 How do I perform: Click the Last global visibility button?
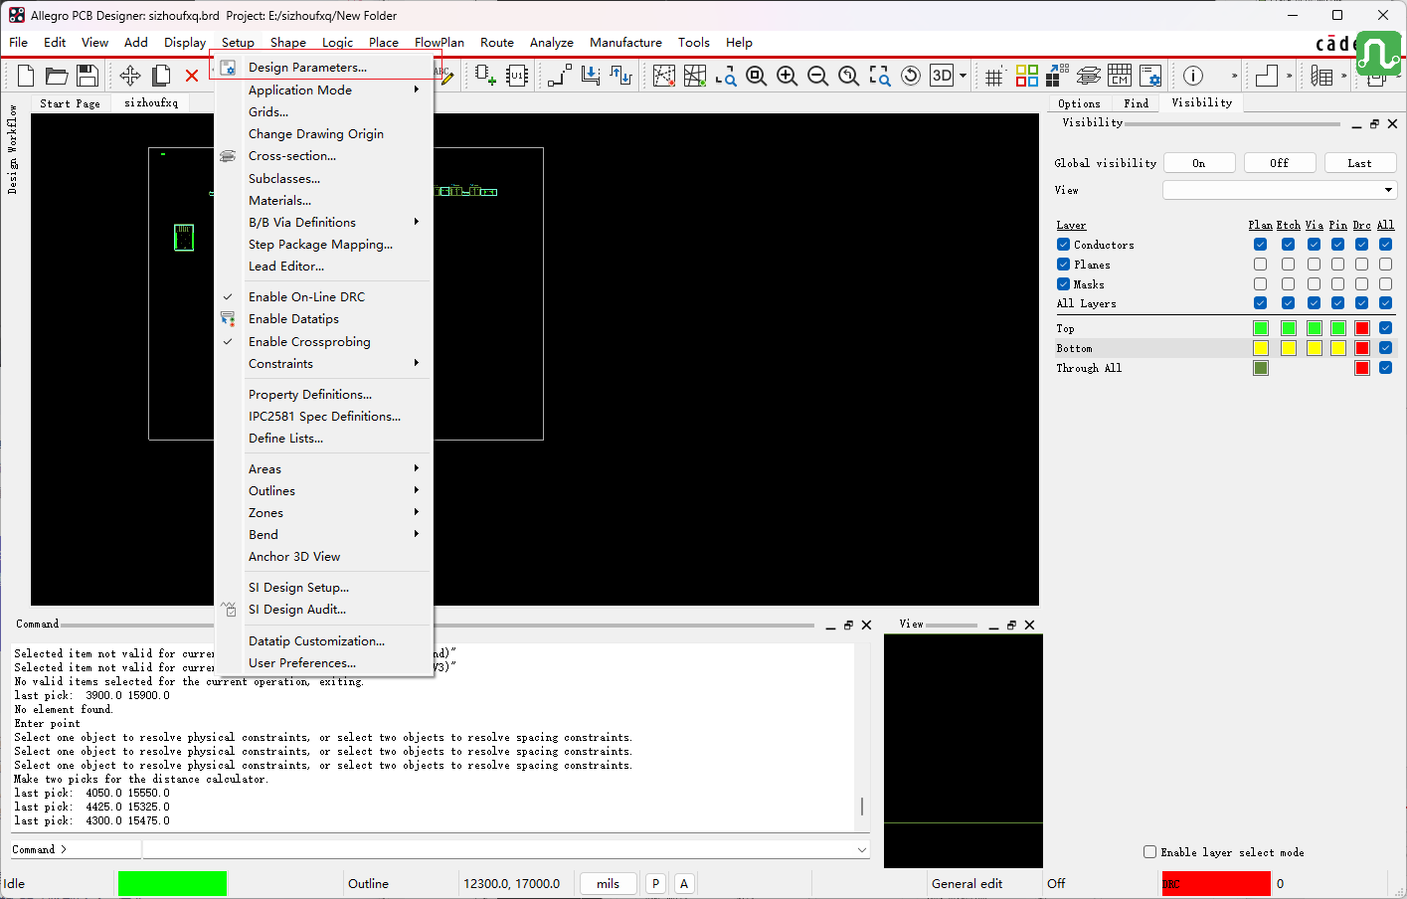click(x=1360, y=163)
